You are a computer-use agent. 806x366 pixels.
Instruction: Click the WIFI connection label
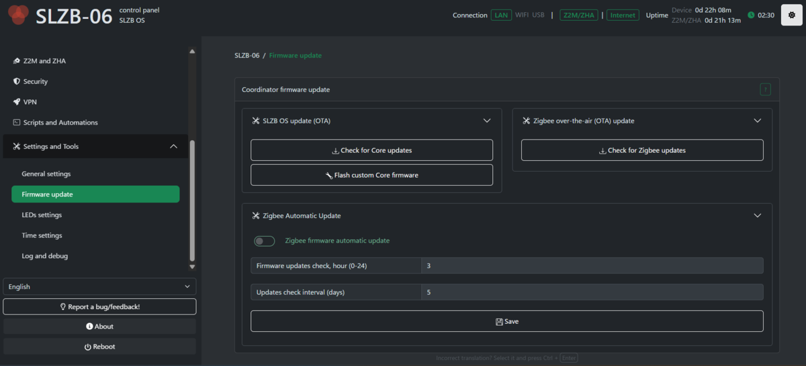pyautogui.click(x=522, y=15)
